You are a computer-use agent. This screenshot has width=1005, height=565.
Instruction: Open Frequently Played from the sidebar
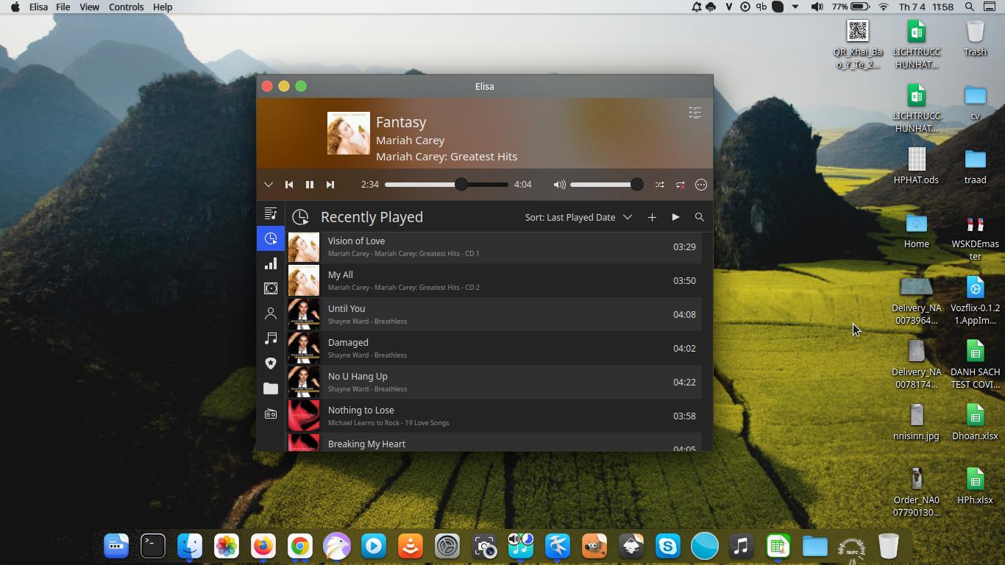pyautogui.click(x=271, y=263)
